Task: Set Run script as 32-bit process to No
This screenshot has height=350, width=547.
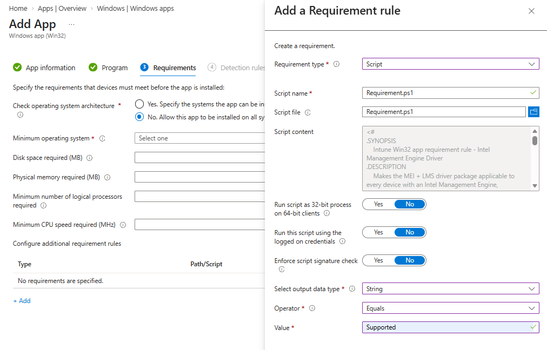Action: (x=410, y=204)
